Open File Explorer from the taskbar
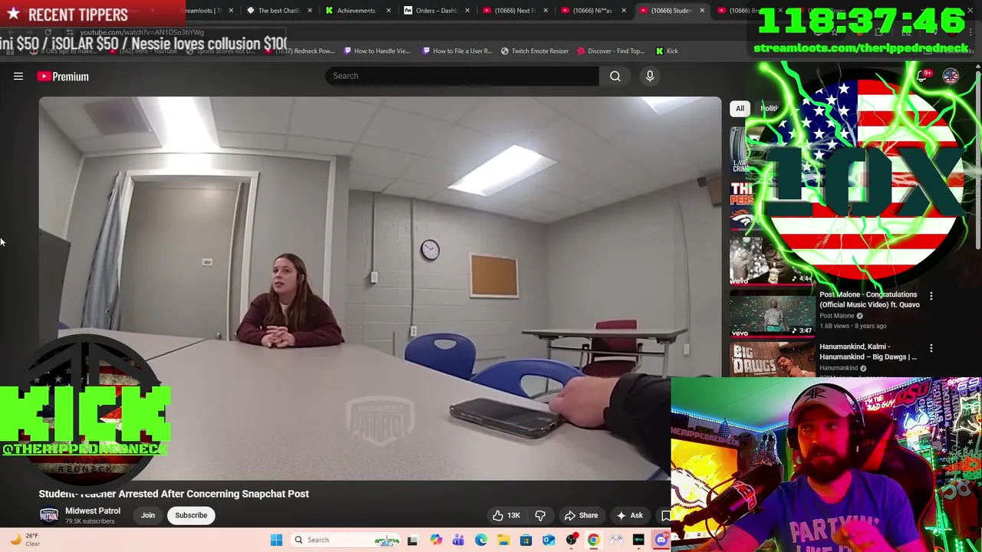This screenshot has height=552, width=982. (503, 540)
